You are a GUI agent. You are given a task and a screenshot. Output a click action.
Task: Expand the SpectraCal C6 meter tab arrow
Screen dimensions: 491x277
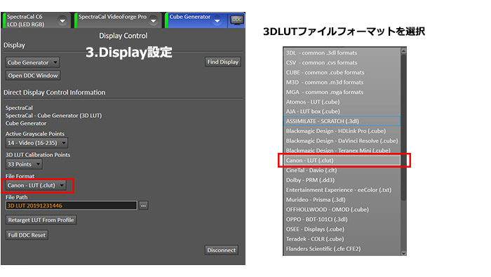click(62, 20)
